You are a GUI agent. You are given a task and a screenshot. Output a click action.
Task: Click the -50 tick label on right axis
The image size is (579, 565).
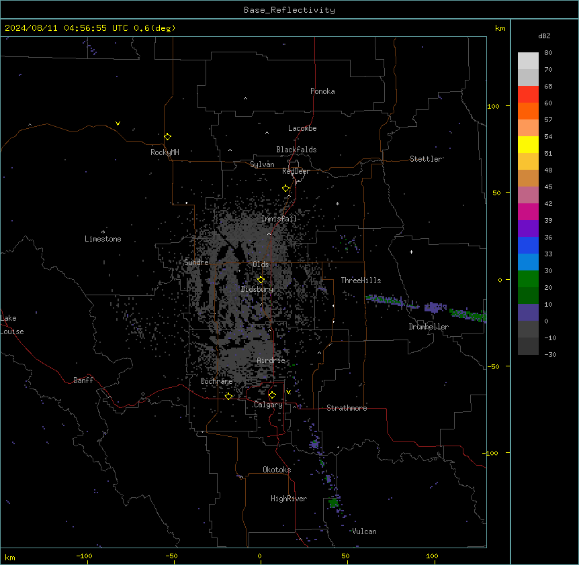pyautogui.click(x=493, y=366)
